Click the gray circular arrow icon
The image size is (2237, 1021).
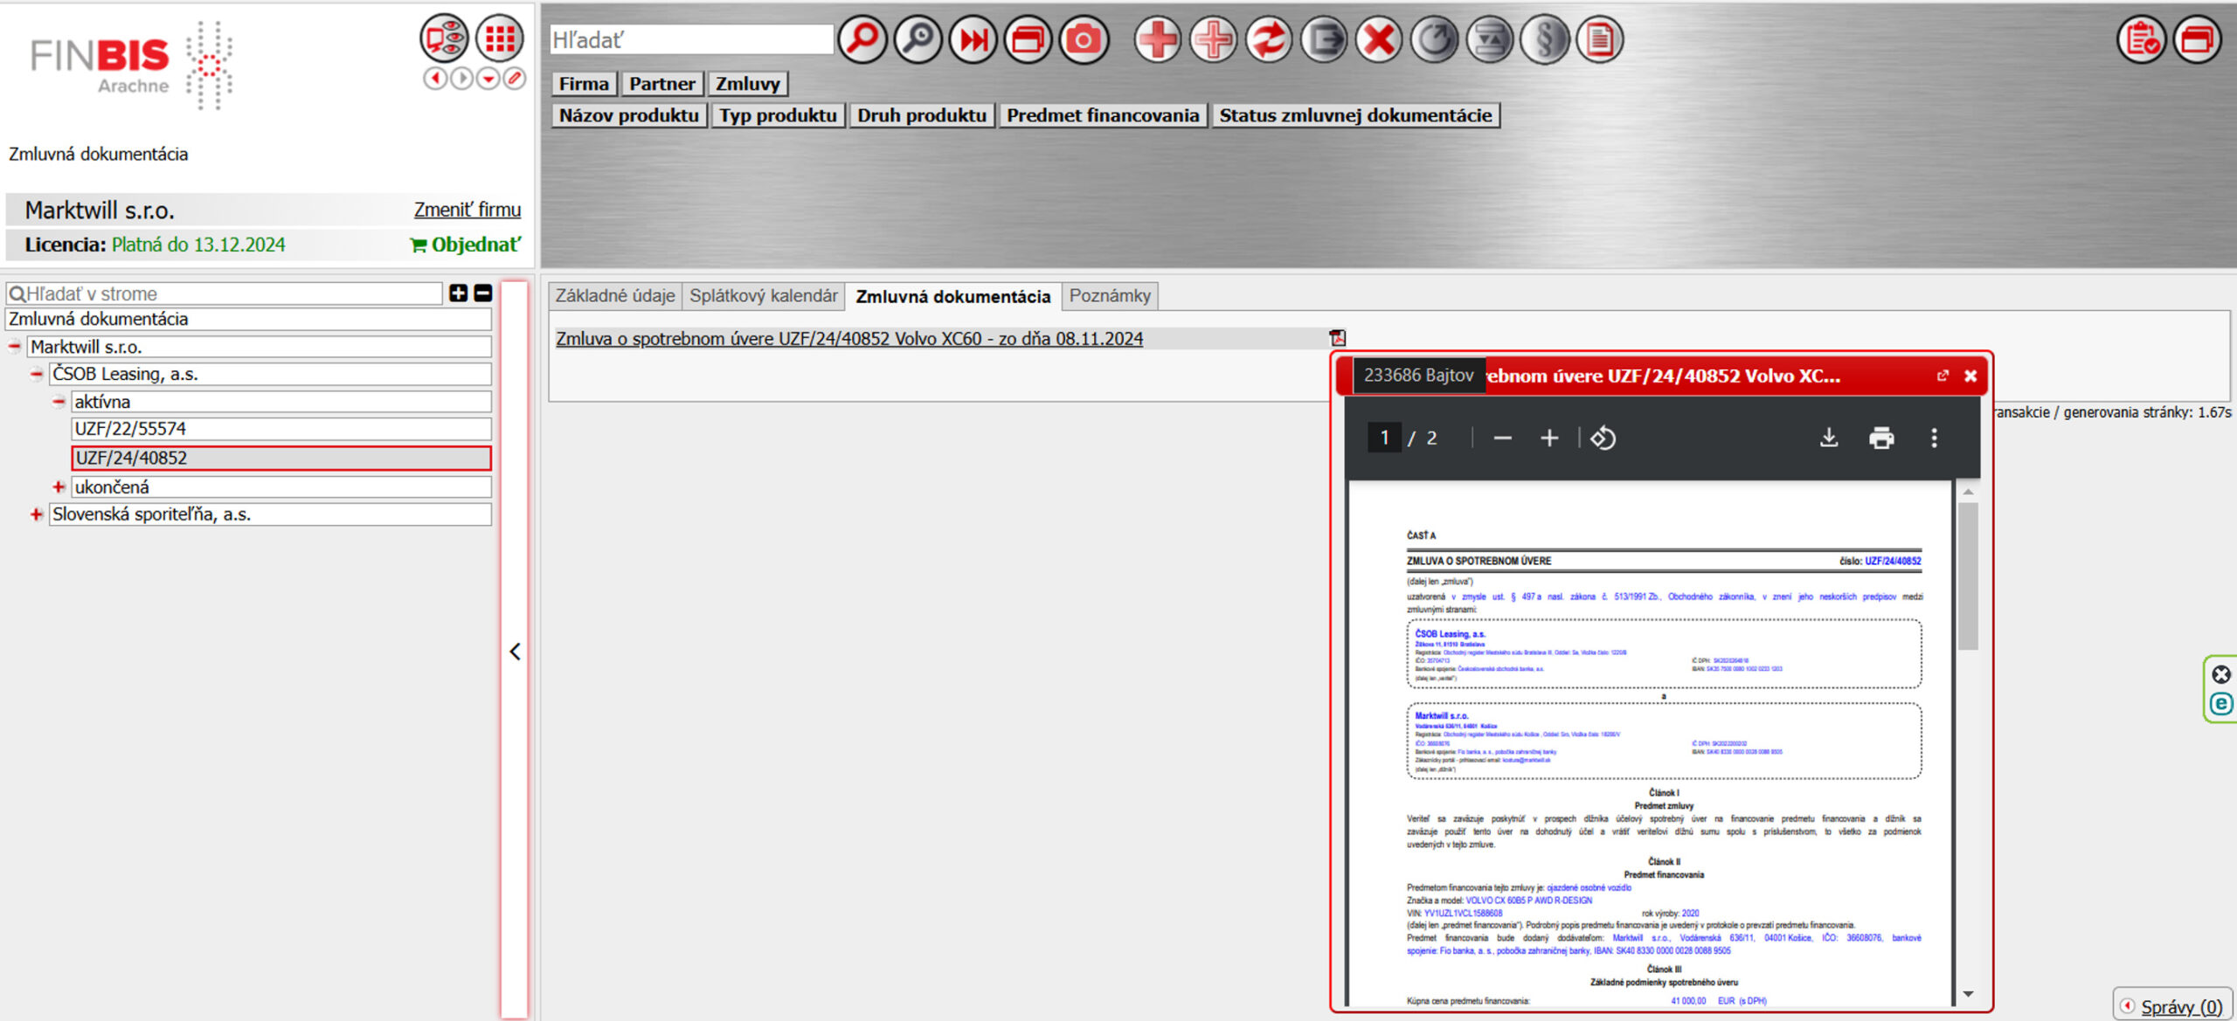pos(1435,39)
